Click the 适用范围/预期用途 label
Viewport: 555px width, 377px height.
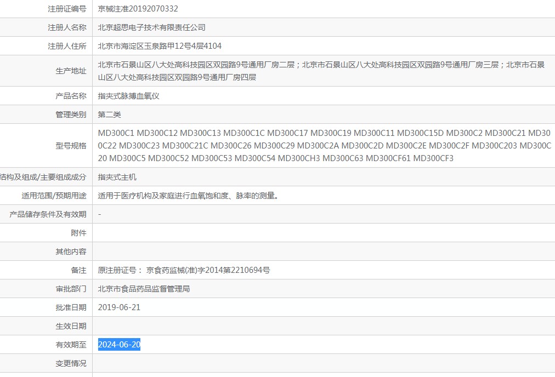point(54,196)
